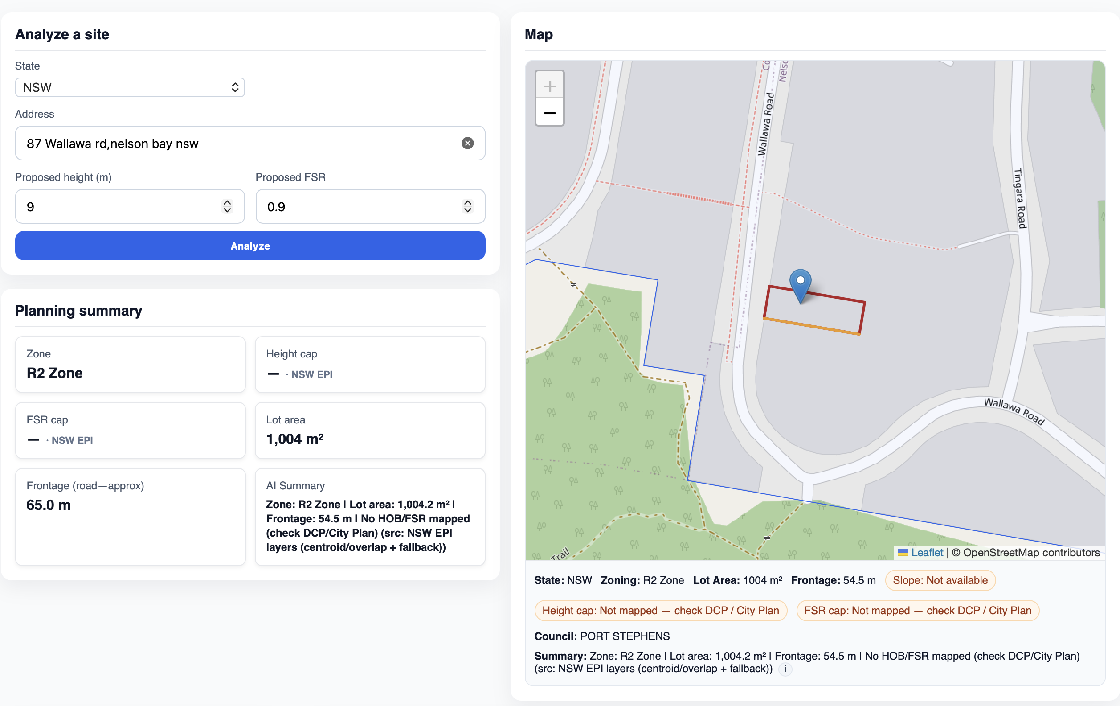1120x706 pixels.
Task: Click the Address input field
Action: (x=250, y=143)
